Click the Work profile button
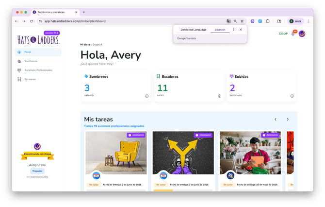This screenshot has width=325, height=207. click(x=295, y=21)
